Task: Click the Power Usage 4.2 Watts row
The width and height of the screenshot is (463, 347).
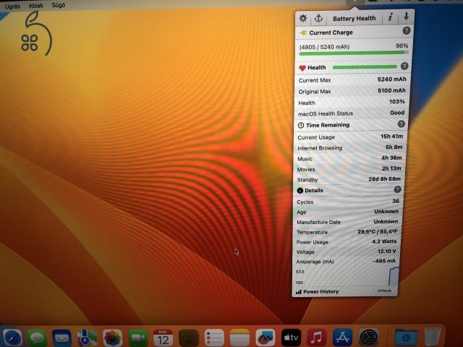Action: [x=347, y=241]
